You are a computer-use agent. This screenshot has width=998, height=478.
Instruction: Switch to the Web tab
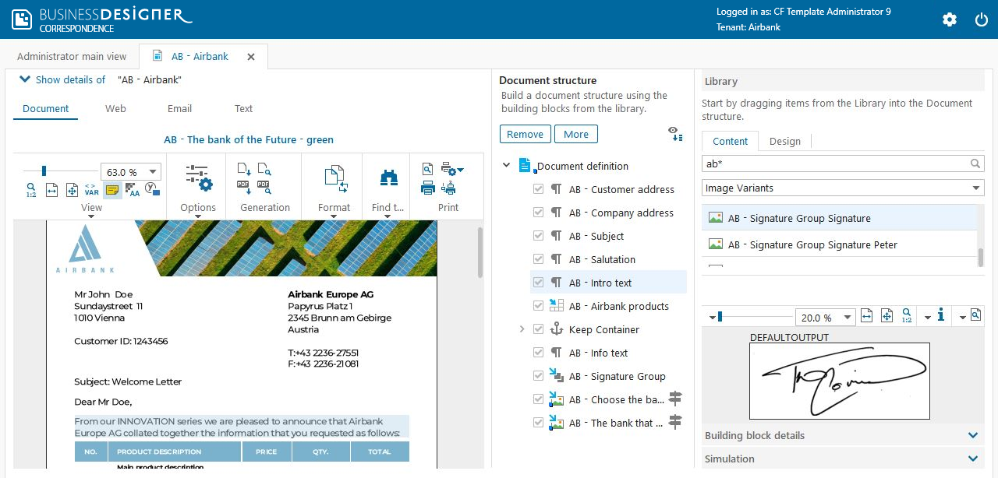click(x=115, y=109)
